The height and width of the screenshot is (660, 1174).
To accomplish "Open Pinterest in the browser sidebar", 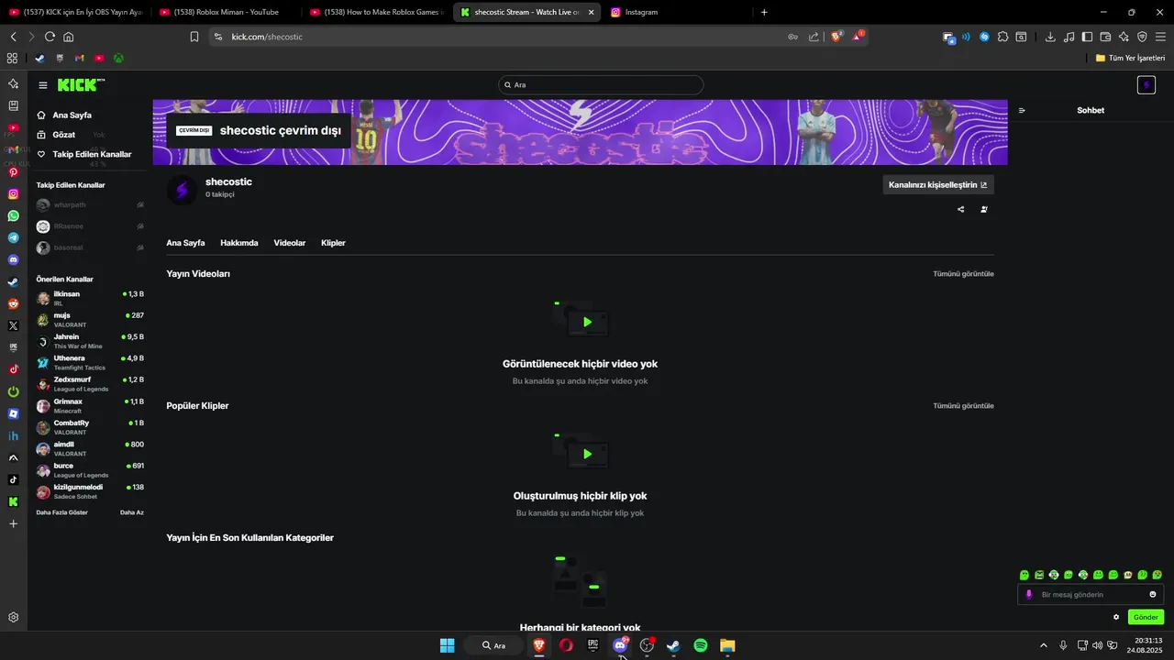I will coord(13,172).
